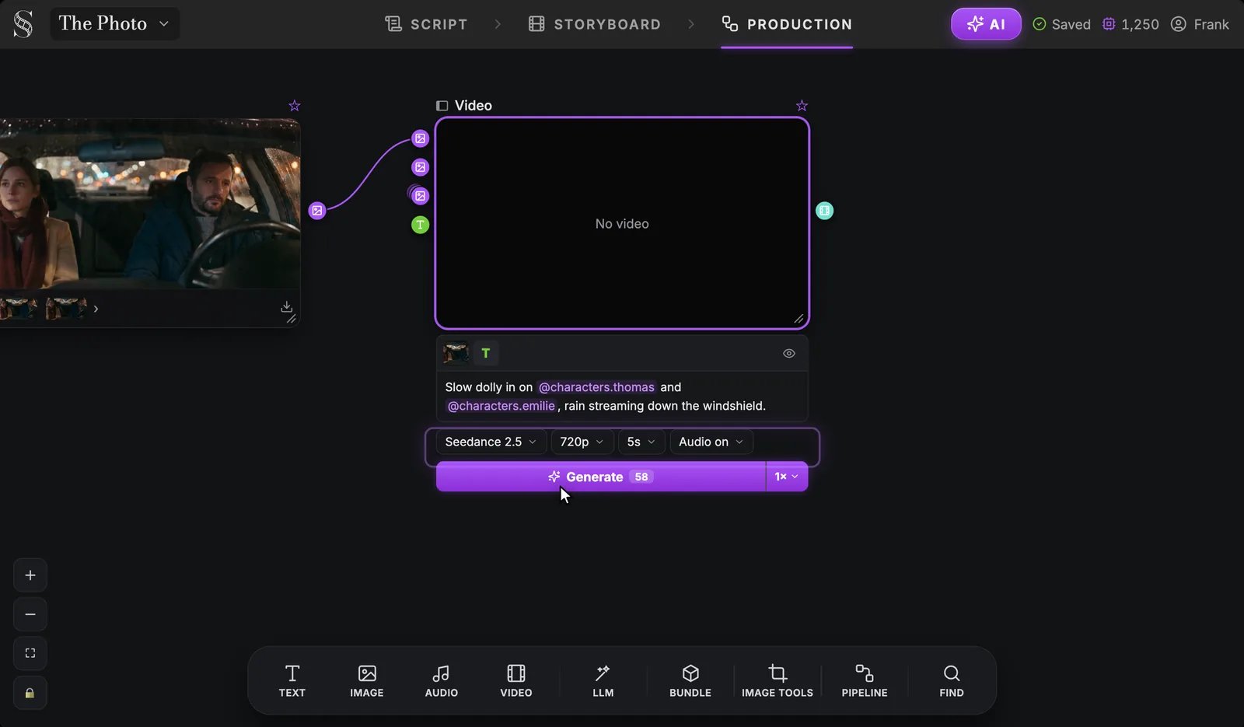The image size is (1244, 727).
Task: Add a Text node from the toolbar
Action: click(292, 681)
